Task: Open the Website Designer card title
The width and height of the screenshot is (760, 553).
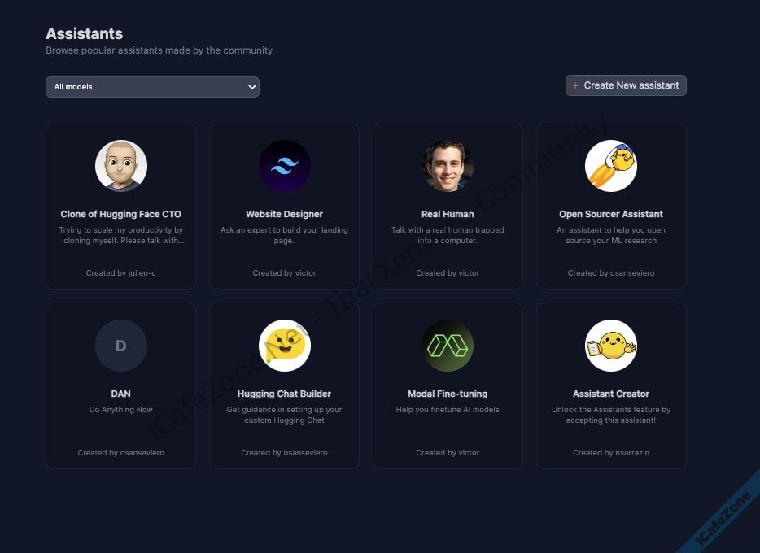Action: pos(285,214)
